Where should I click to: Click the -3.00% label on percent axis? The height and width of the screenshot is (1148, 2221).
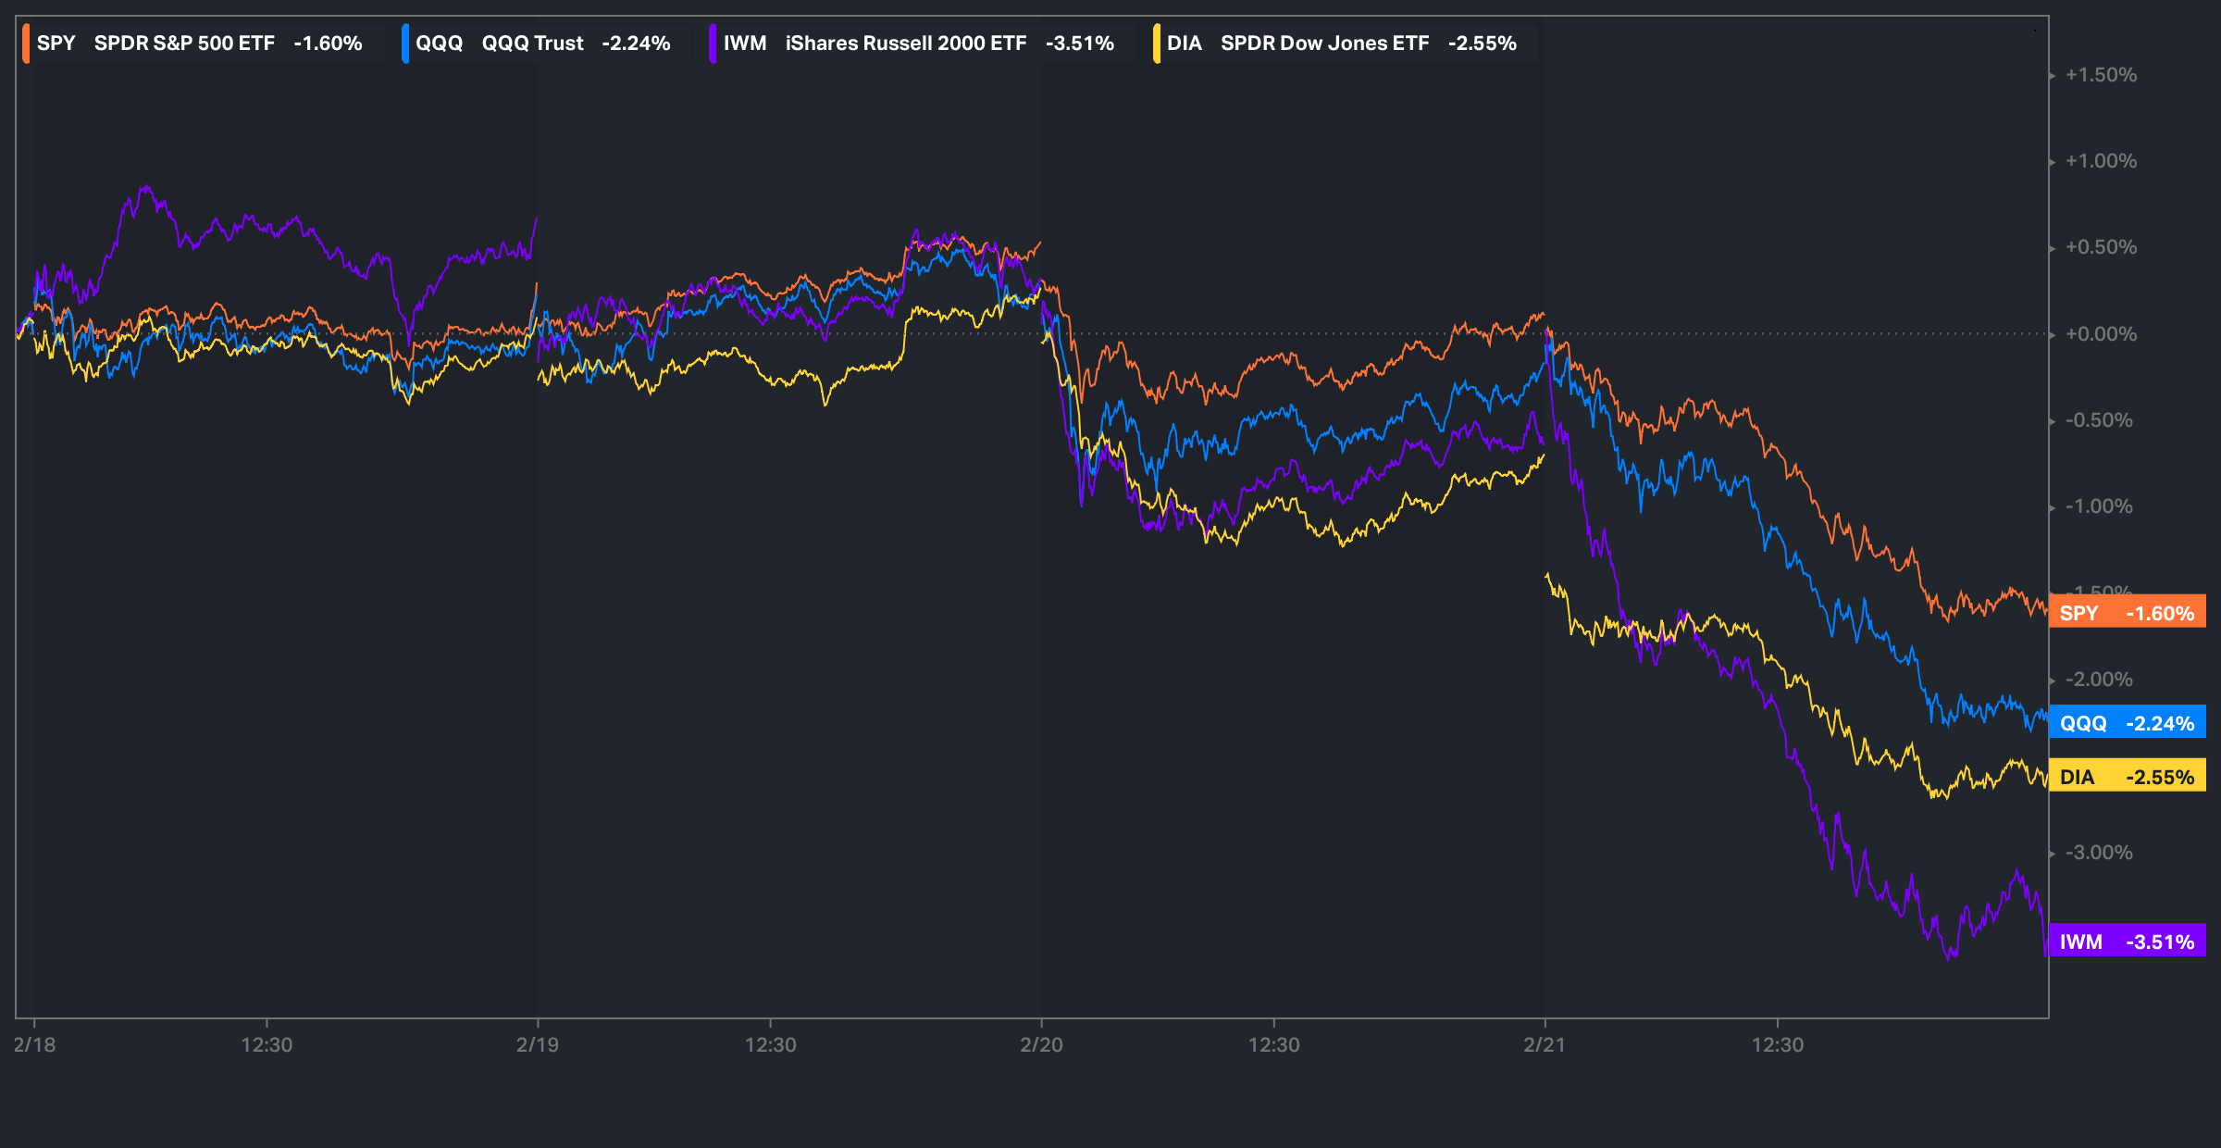[2099, 853]
